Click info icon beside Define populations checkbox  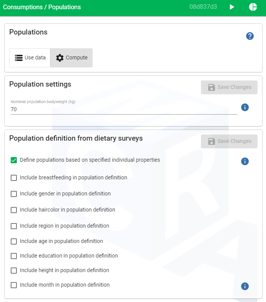pyautogui.click(x=245, y=161)
